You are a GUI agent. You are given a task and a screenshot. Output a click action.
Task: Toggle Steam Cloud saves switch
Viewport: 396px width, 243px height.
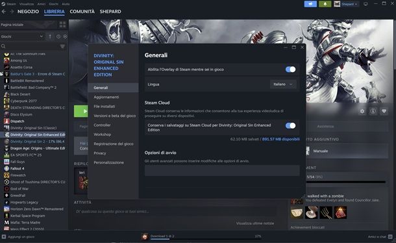click(x=290, y=125)
